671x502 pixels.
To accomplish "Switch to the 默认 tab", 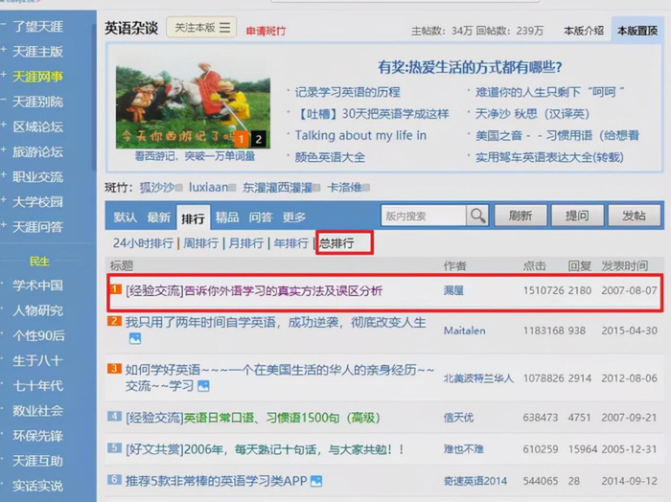I will pyautogui.click(x=126, y=217).
